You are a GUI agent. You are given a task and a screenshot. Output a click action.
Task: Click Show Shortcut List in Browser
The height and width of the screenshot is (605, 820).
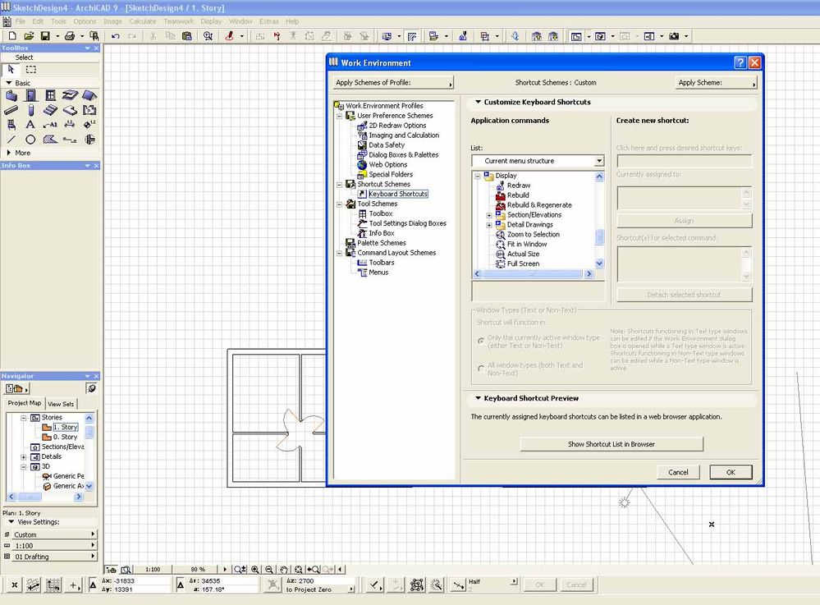coord(612,444)
